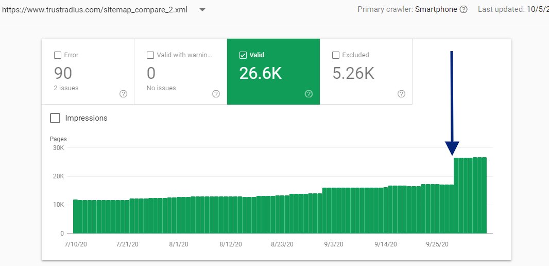Click the 7/10/20 axis date label
The width and height of the screenshot is (549, 266).
[76, 244]
